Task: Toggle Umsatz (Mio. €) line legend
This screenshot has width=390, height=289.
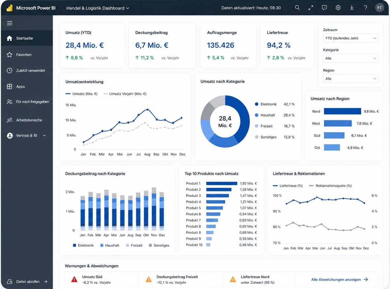Action: click(81, 94)
